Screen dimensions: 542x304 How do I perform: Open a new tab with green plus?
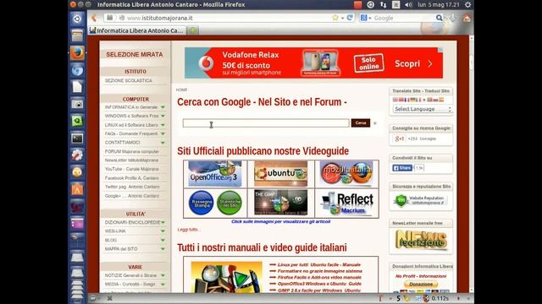click(193, 30)
